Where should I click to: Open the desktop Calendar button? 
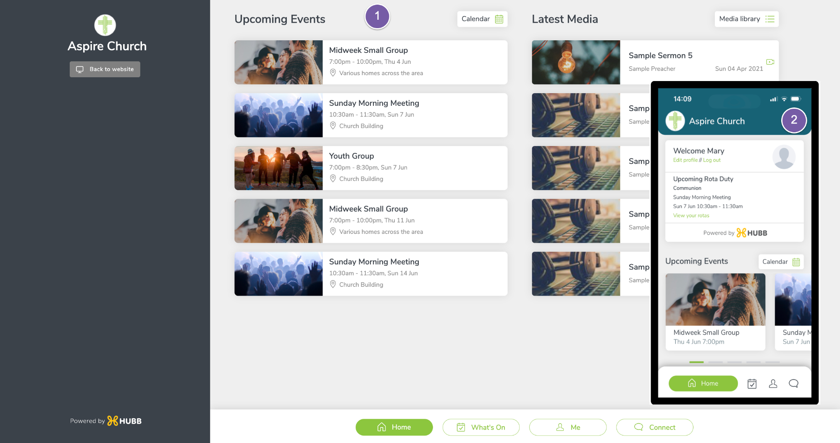[x=482, y=19]
